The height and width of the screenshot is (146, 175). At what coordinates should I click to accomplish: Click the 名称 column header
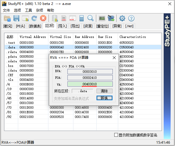(11, 37)
